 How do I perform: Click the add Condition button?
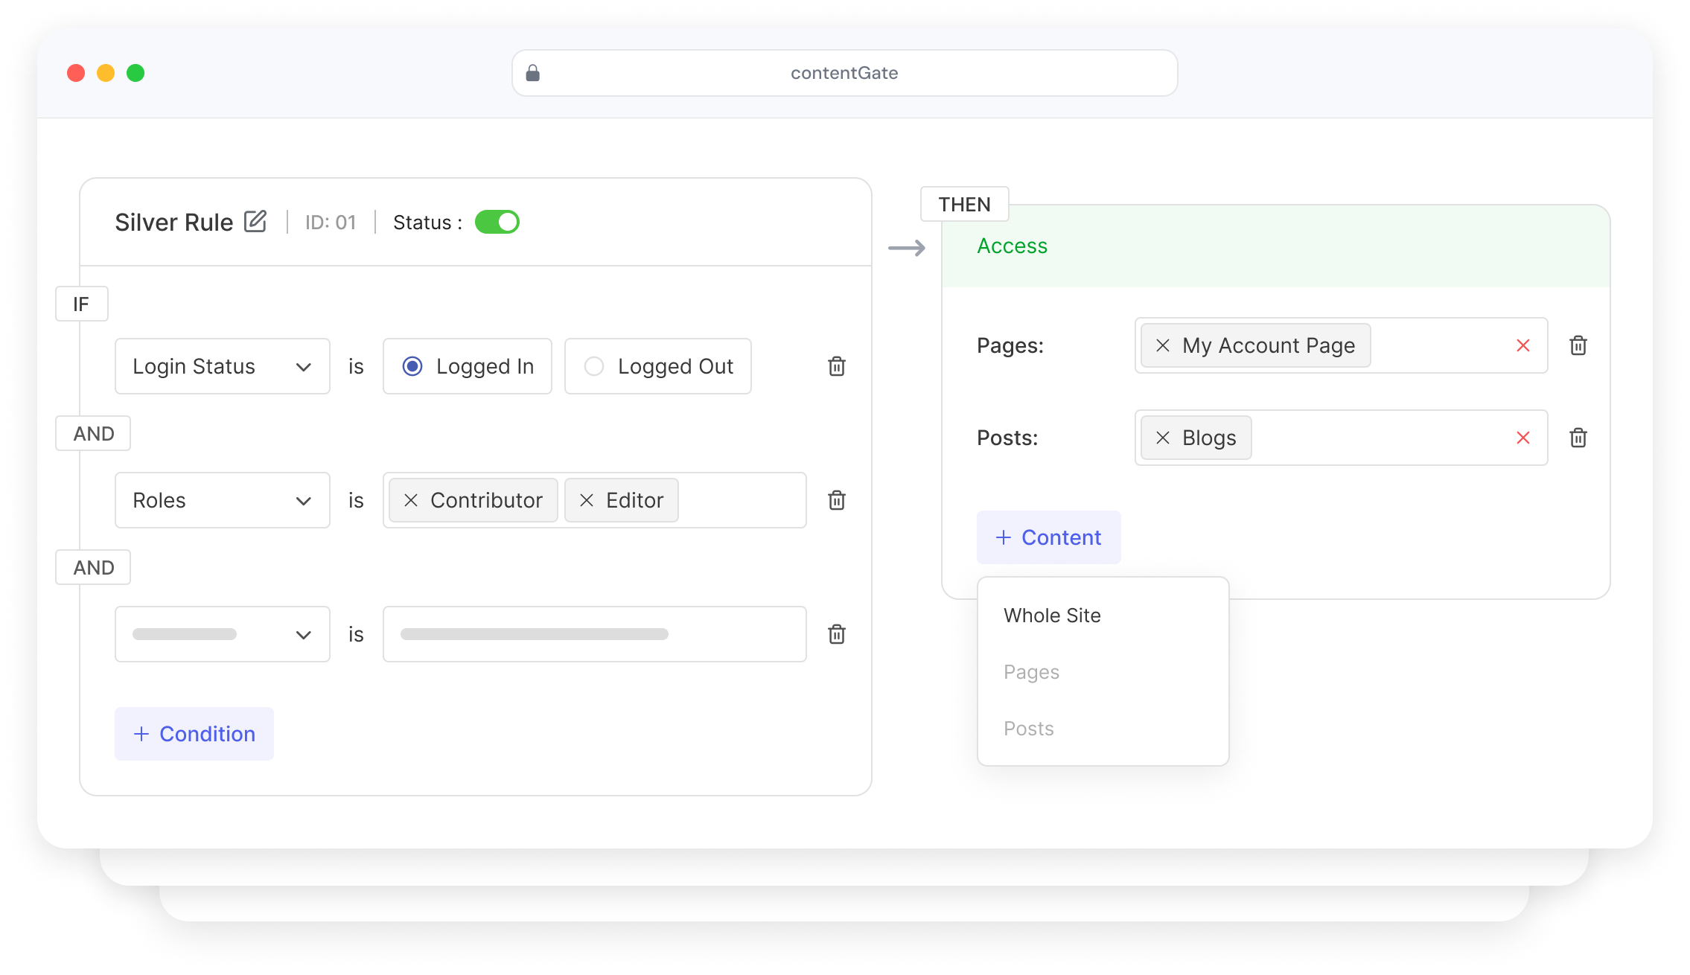(194, 734)
